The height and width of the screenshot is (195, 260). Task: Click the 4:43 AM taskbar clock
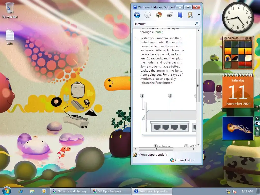click(247, 191)
